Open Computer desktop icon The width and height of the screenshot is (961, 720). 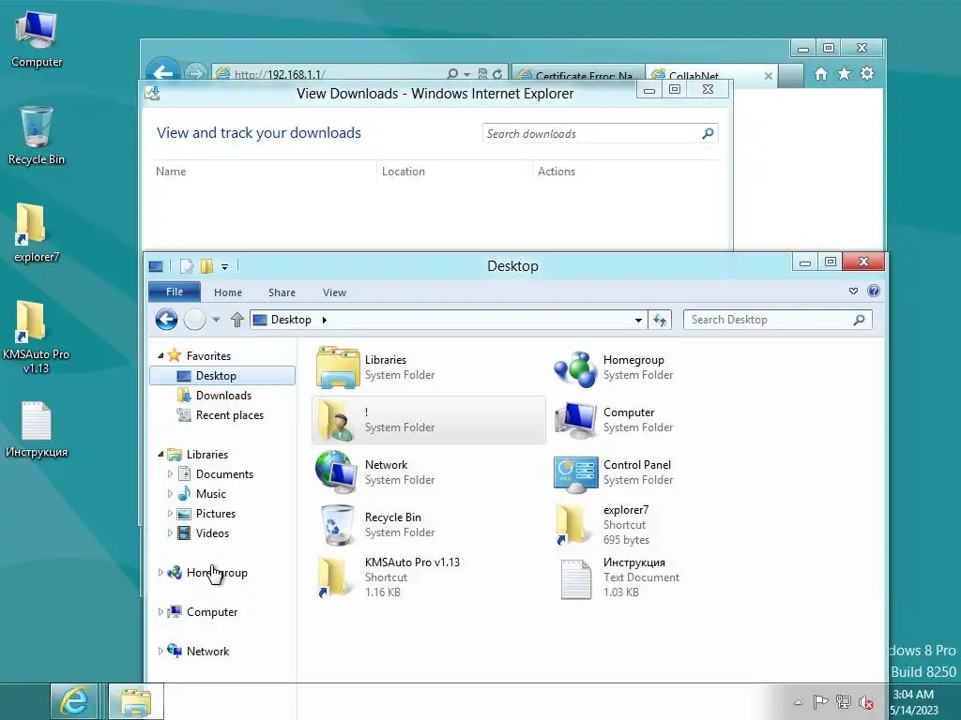[37, 38]
